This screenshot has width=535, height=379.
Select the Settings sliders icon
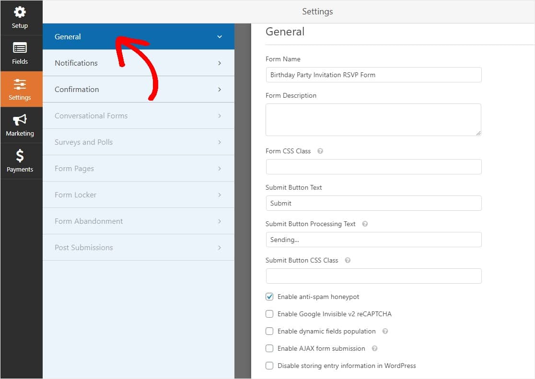click(20, 85)
